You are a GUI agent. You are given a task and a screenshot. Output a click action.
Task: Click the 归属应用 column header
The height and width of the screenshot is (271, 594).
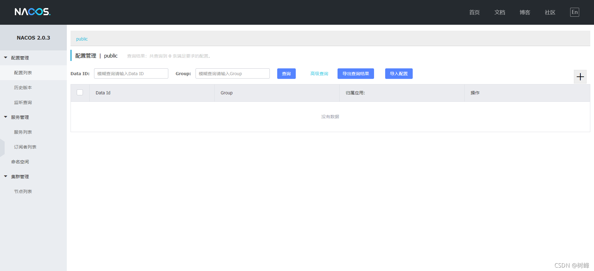coord(402,93)
